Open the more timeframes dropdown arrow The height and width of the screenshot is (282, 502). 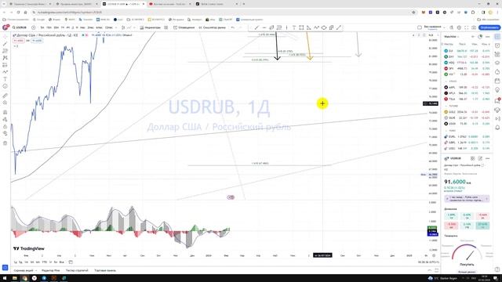(x=116, y=28)
